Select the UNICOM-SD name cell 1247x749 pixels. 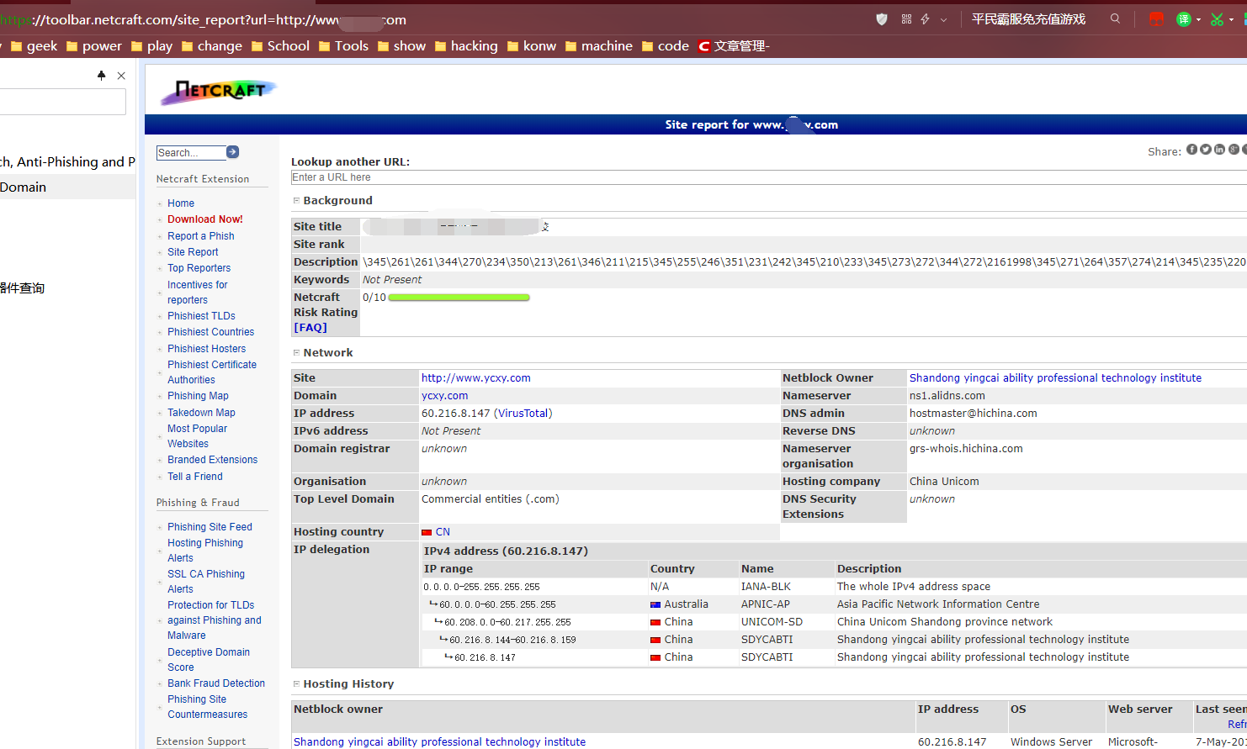pos(772,621)
